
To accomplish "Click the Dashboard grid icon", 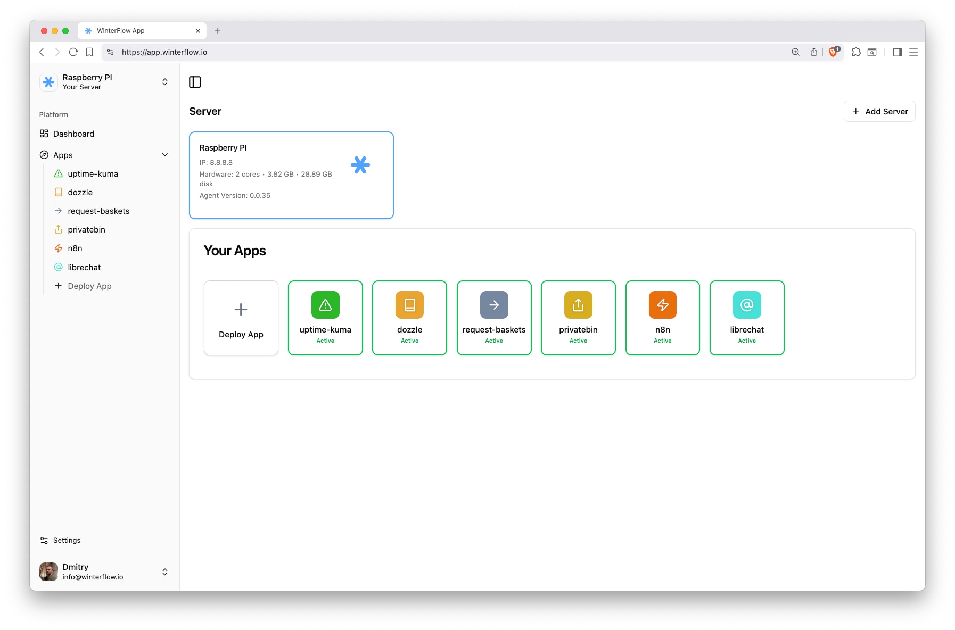I will pyautogui.click(x=44, y=134).
